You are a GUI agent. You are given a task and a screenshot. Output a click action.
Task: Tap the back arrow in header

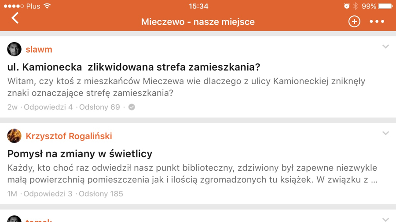[x=15, y=18]
